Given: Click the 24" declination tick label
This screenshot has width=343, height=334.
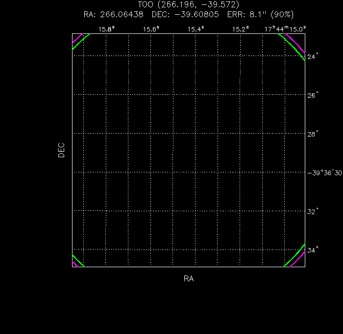Looking at the screenshot, I should pos(313,56).
